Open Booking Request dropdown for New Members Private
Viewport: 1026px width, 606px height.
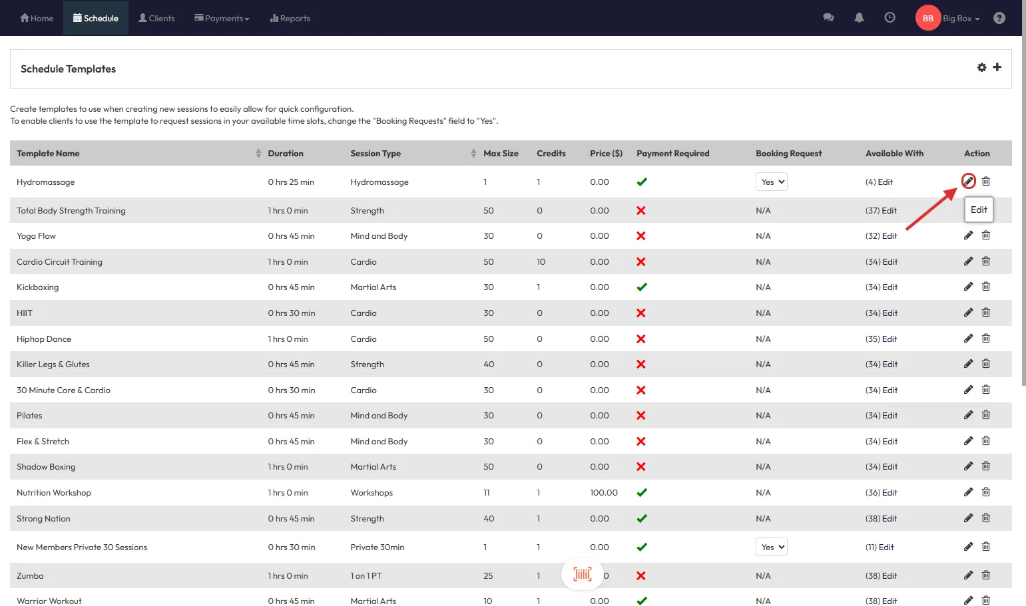tap(771, 547)
